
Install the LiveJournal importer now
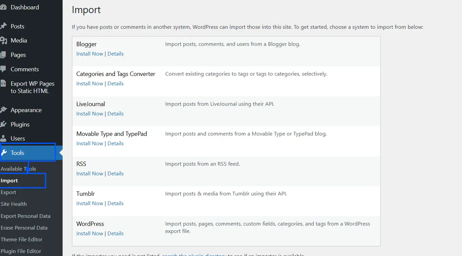(x=90, y=114)
